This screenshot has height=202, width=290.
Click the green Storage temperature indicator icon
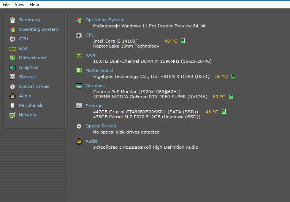[224, 111]
